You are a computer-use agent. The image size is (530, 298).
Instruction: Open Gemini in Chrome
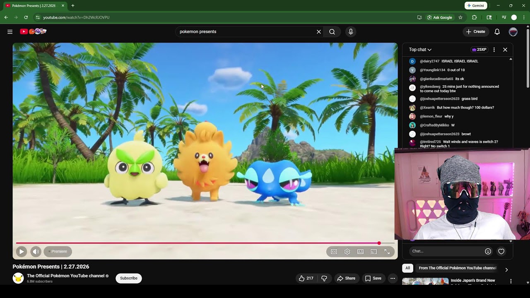475,6
